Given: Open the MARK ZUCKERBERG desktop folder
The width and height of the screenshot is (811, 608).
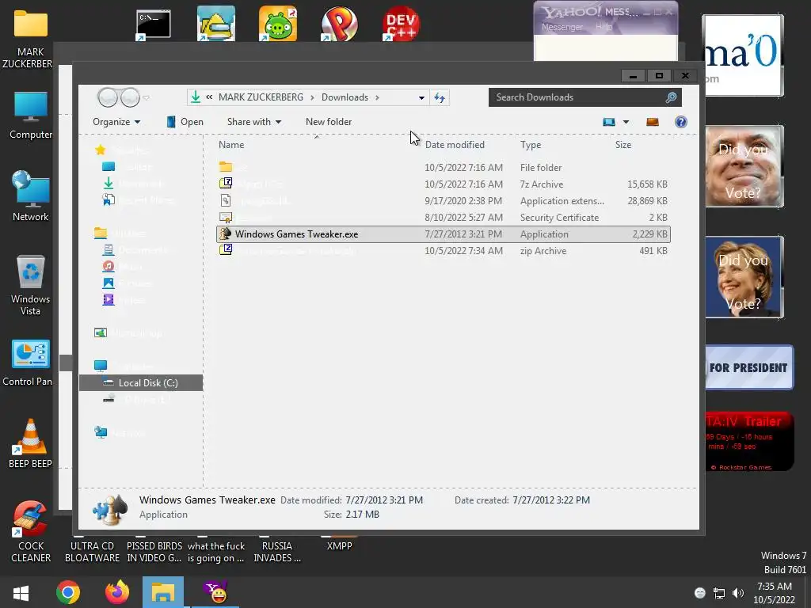Looking at the screenshot, I should (30, 39).
